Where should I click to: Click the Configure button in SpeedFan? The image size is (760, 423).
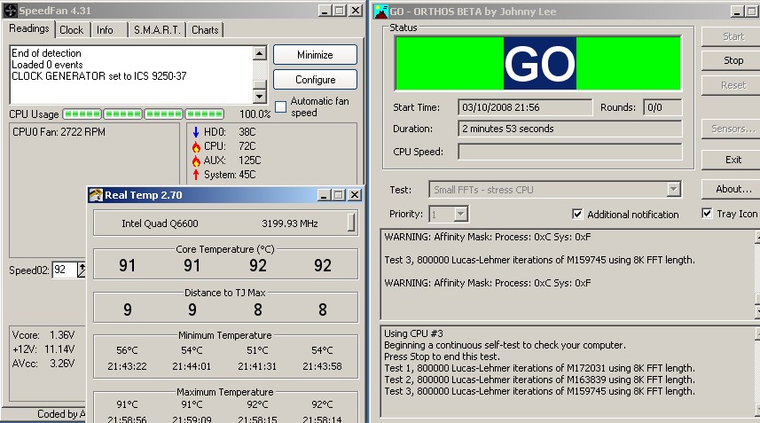coord(315,80)
